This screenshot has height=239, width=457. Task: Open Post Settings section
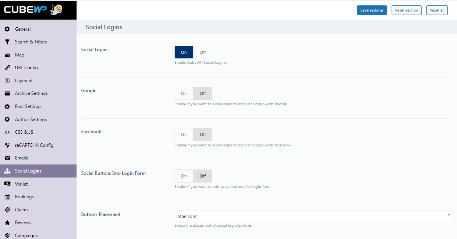pyautogui.click(x=38, y=106)
